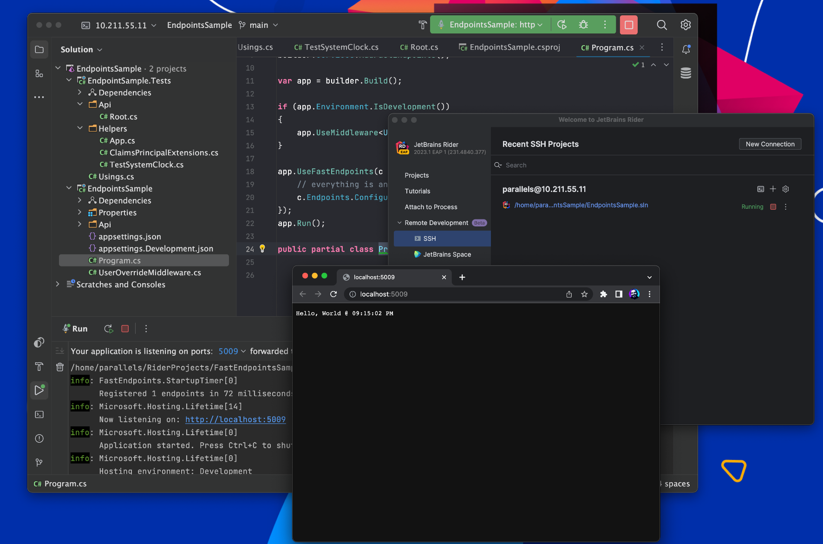
Task: Click the Search field in Recent SSH Projects
Action: tap(652, 165)
